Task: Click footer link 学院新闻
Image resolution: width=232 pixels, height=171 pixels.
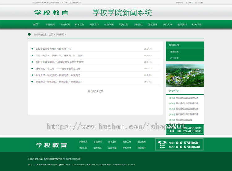Action: (x=97, y=142)
